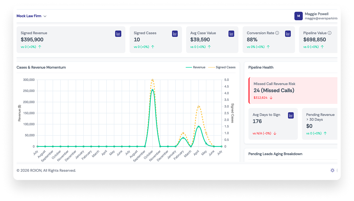
Task: Open chart icon on Signed Revenue card
Action: 118,34
